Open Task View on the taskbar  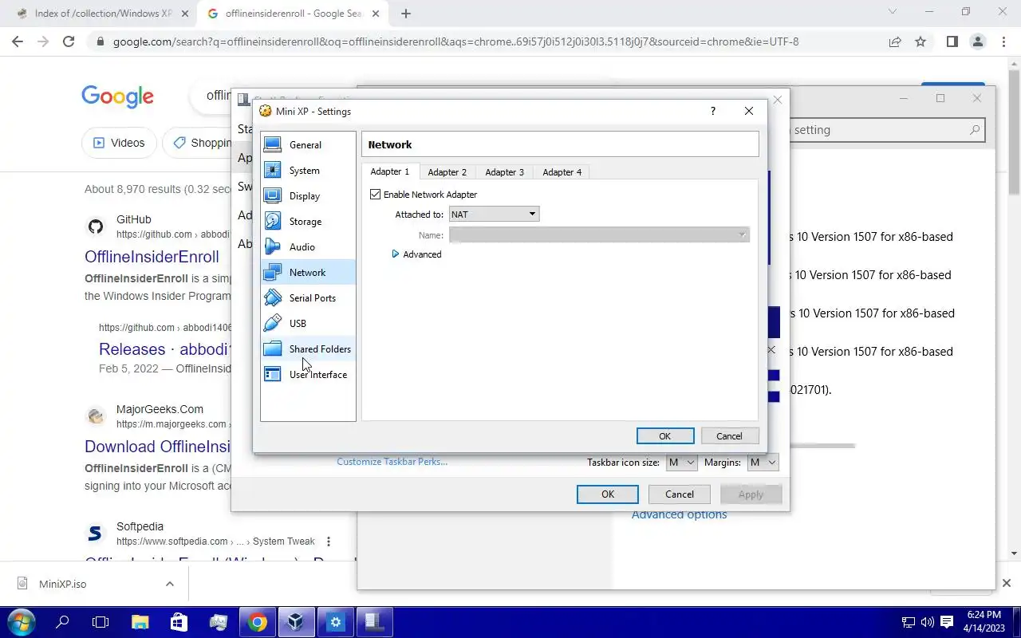(x=101, y=622)
